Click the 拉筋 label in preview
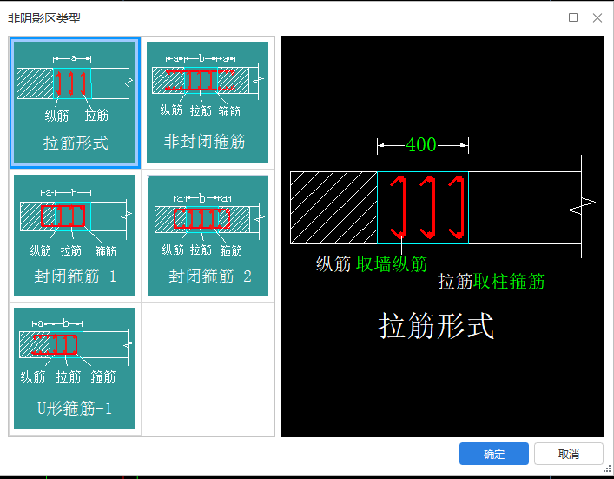Screen dimensions: 614x479 coord(454,281)
